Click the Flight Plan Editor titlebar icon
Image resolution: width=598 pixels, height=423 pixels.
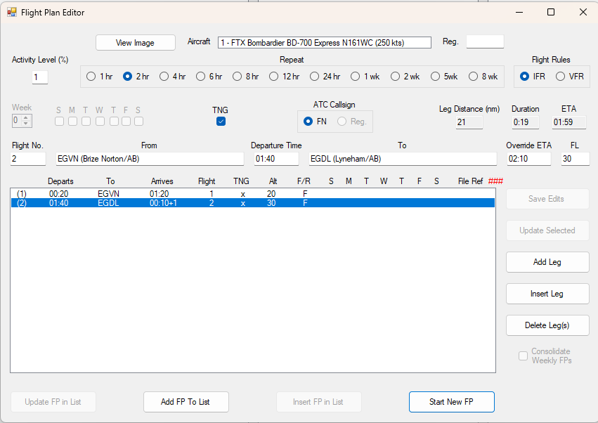click(11, 12)
